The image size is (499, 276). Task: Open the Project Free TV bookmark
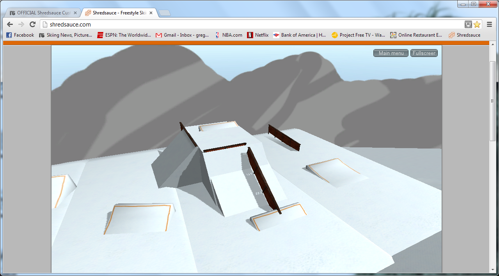[x=358, y=35]
